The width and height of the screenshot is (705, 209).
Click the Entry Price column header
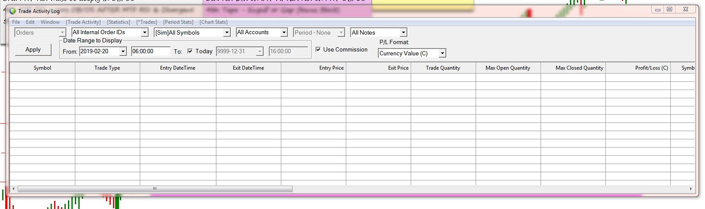[x=313, y=68]
